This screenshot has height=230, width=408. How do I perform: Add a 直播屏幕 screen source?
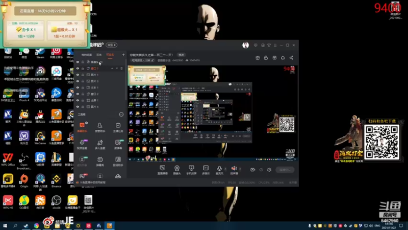[162, 170]
